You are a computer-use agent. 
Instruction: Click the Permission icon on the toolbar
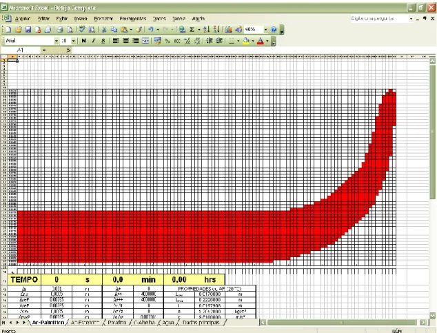coord(38,30)
